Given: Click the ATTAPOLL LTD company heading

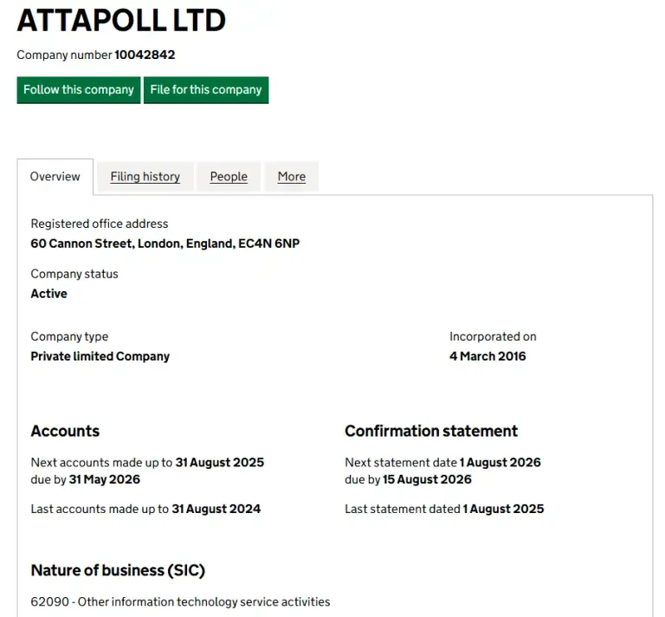Looking at the screenshot, I should (x=121, y=21).
